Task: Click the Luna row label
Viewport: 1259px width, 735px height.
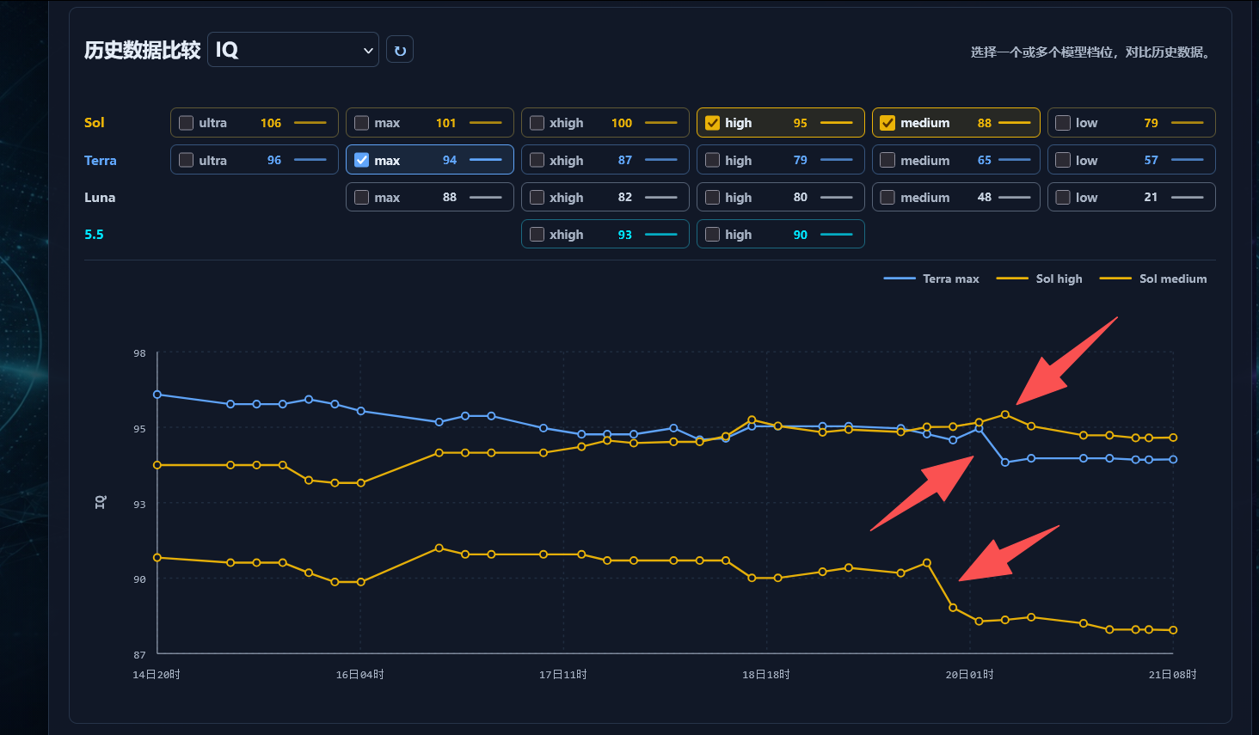Action: tap(100, 197)
